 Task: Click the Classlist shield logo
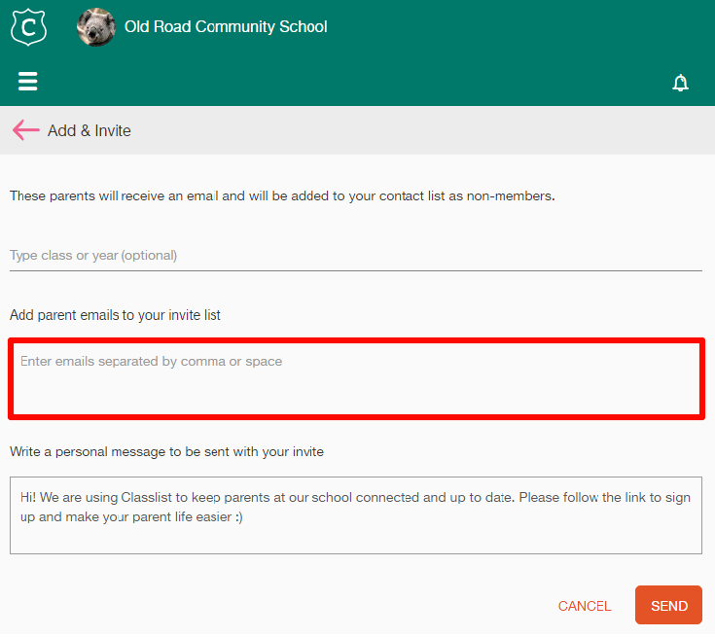coord(28,27)
